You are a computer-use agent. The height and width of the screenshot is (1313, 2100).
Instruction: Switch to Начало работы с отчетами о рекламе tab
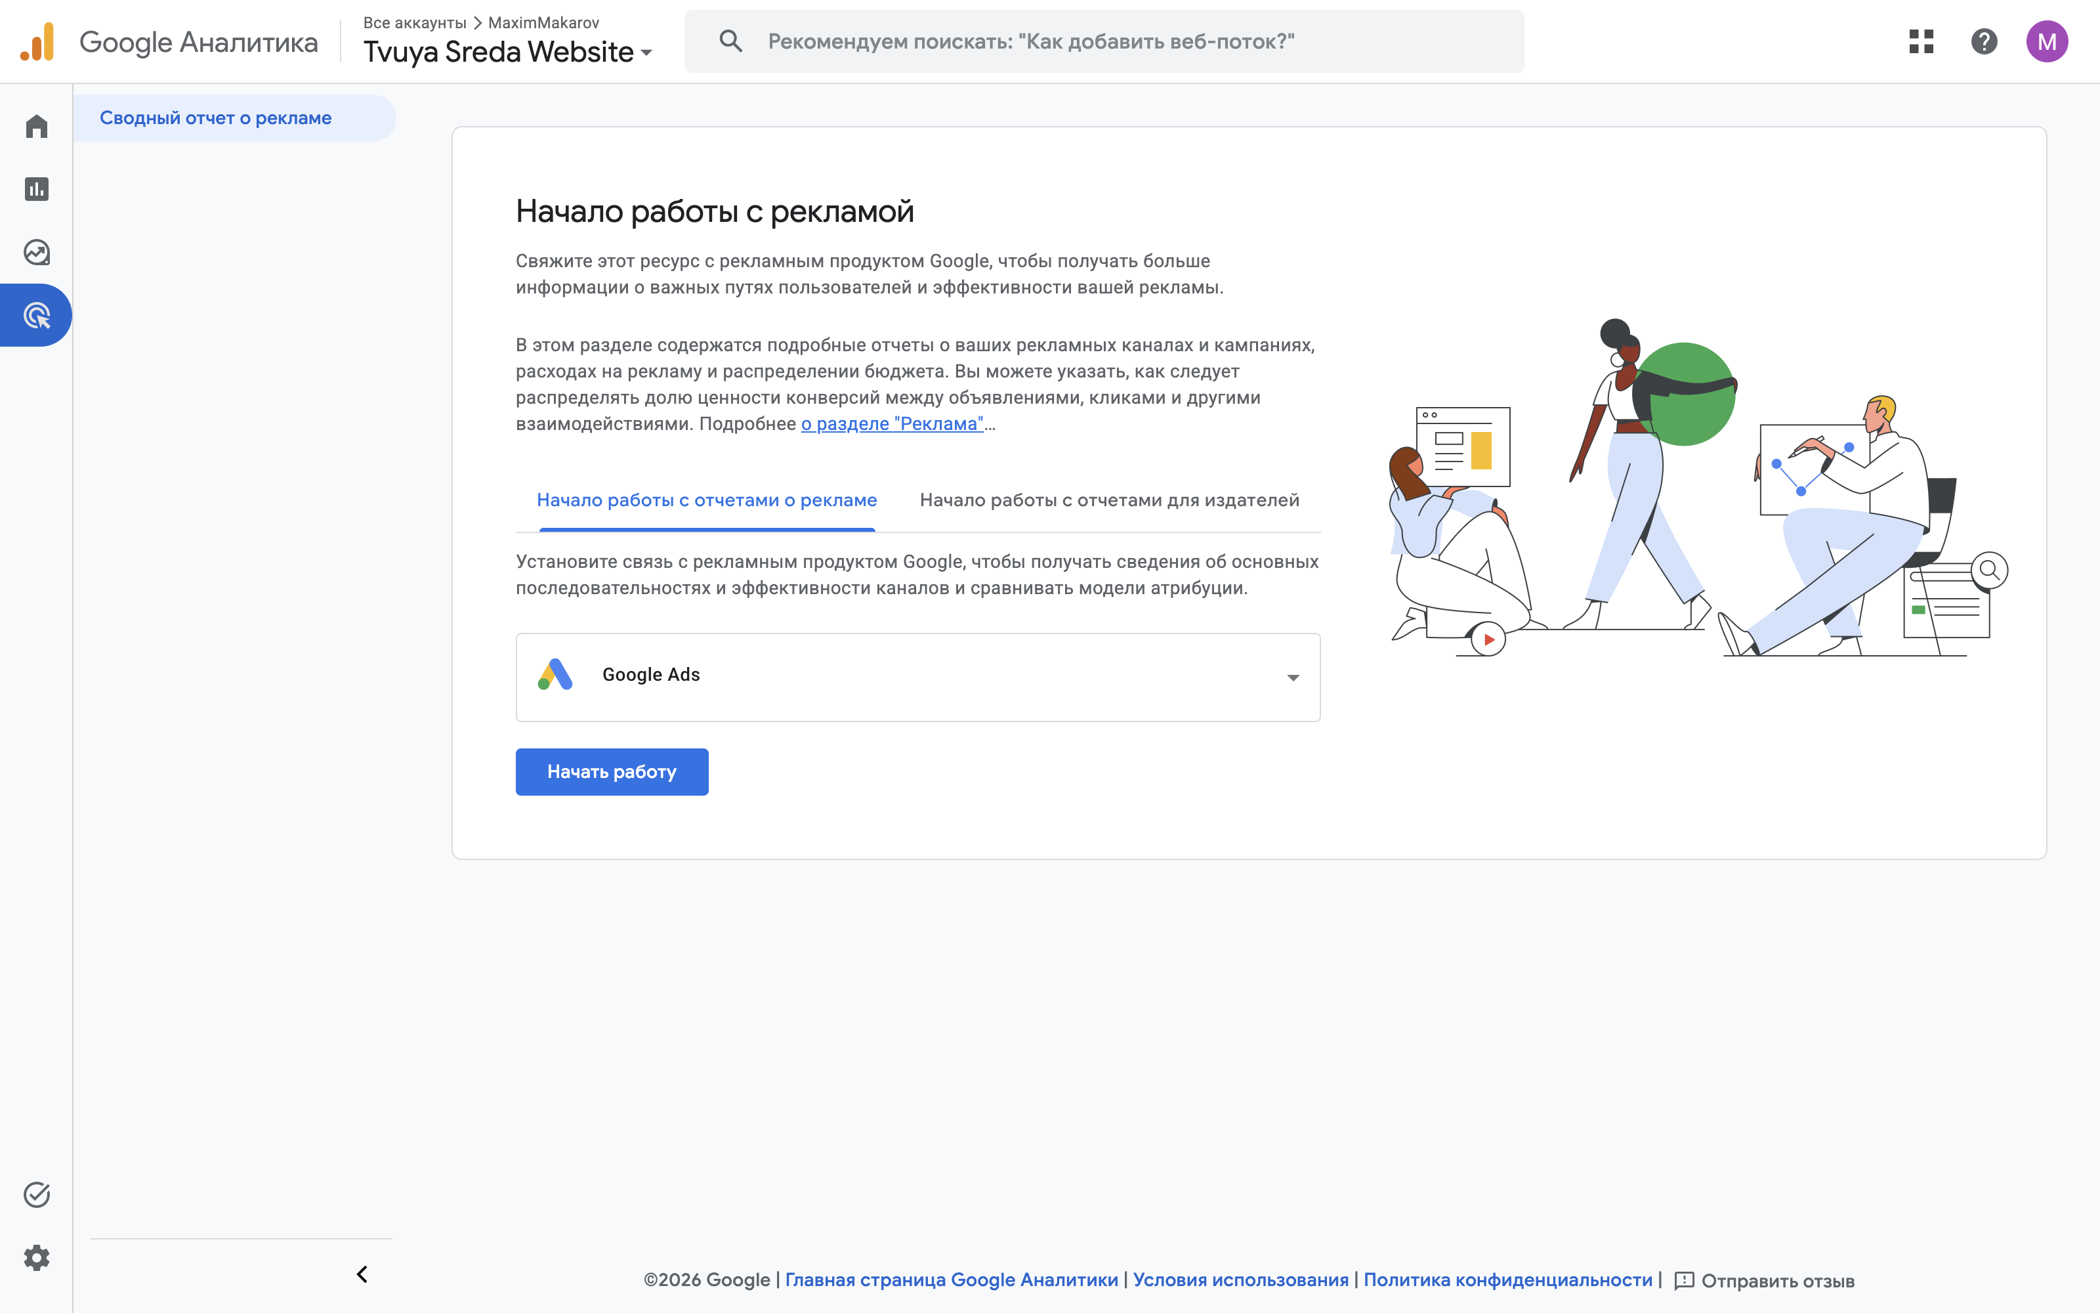point(707,500)
